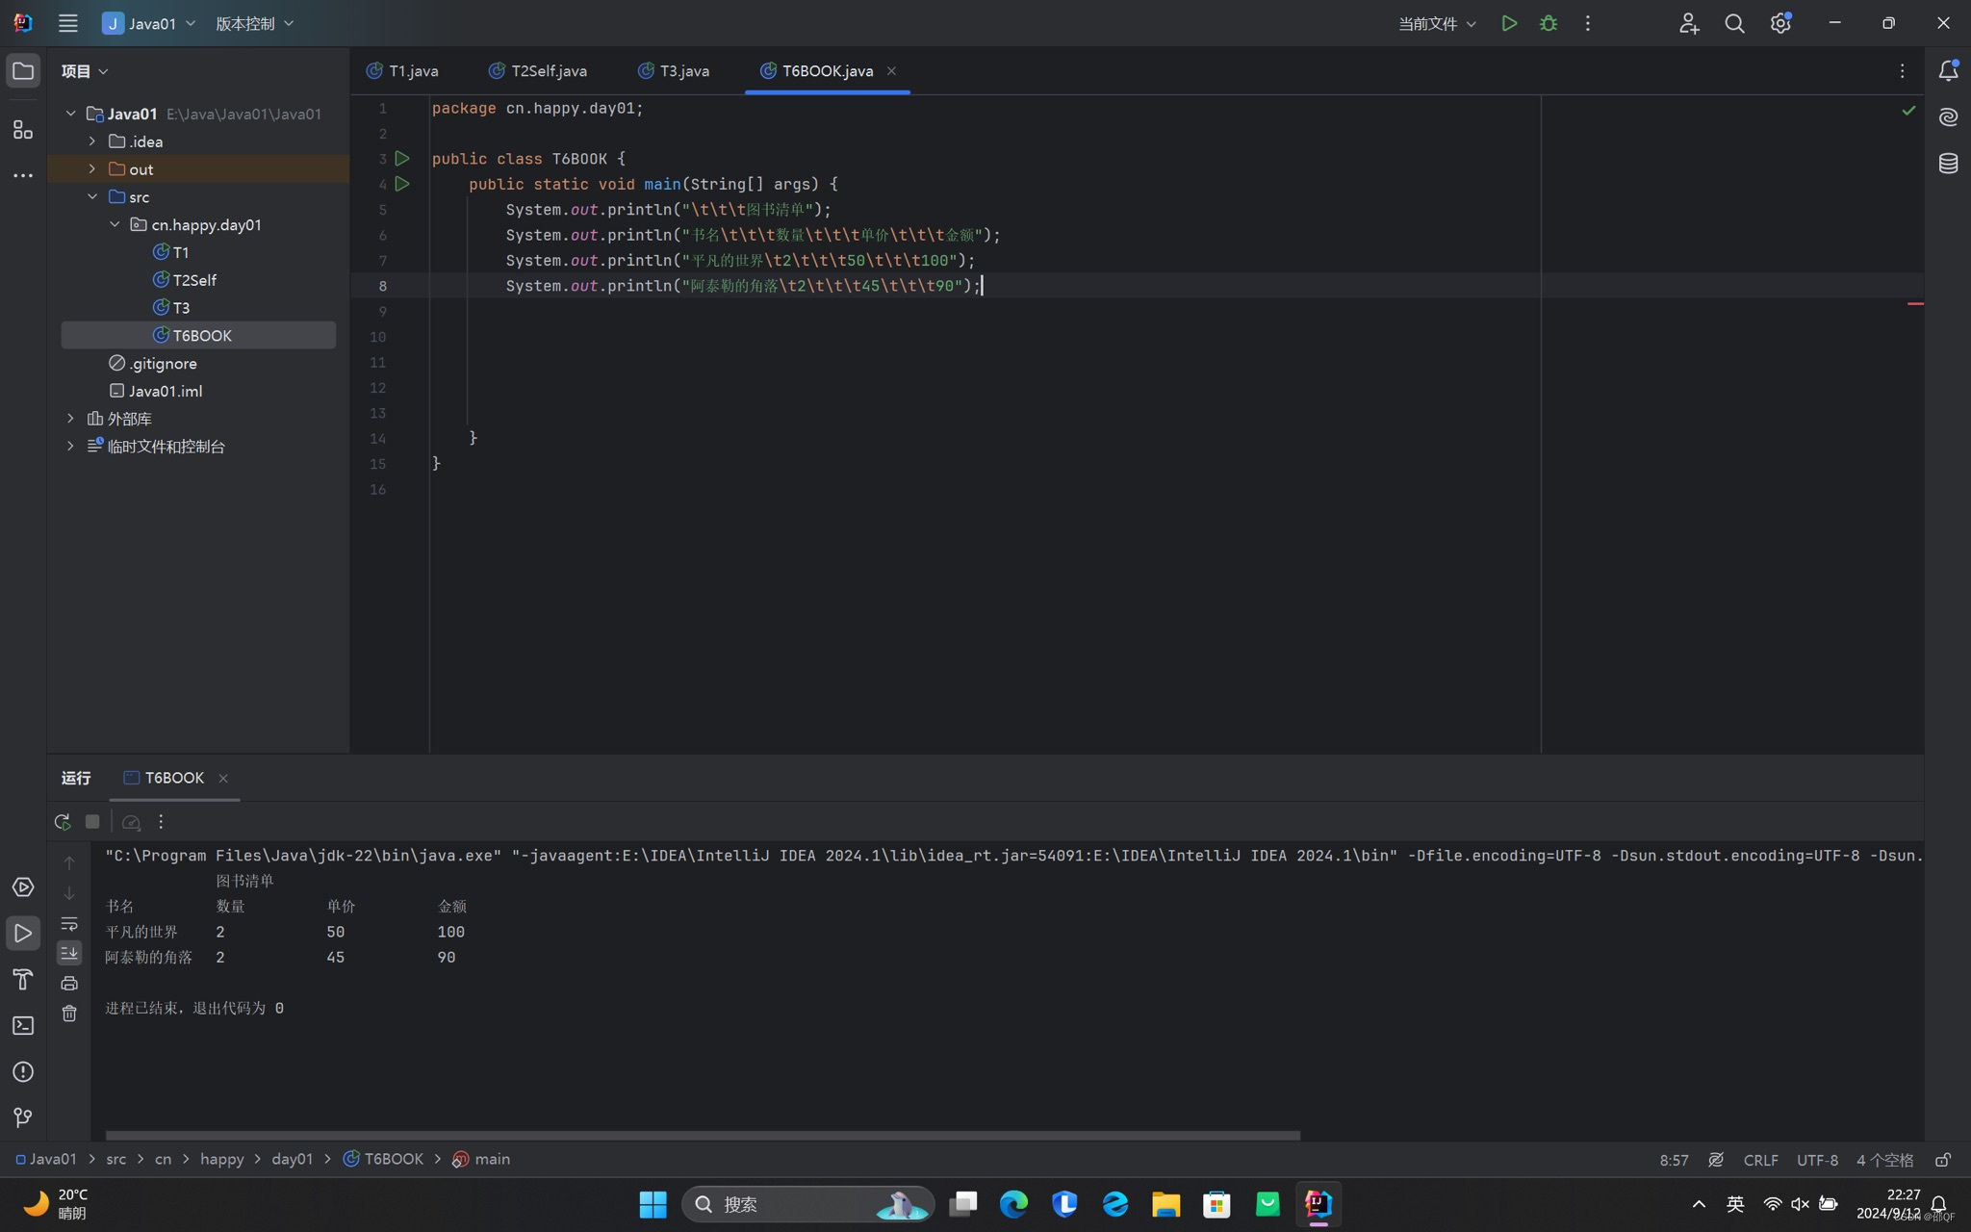
Task: Click the horizontal console scrollbar
Action: coord(703,1135)
